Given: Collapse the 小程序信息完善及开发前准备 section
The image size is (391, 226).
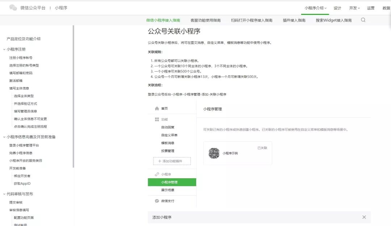Looking at the screenshot, I should pyautogui.click(x=4, y=137).
